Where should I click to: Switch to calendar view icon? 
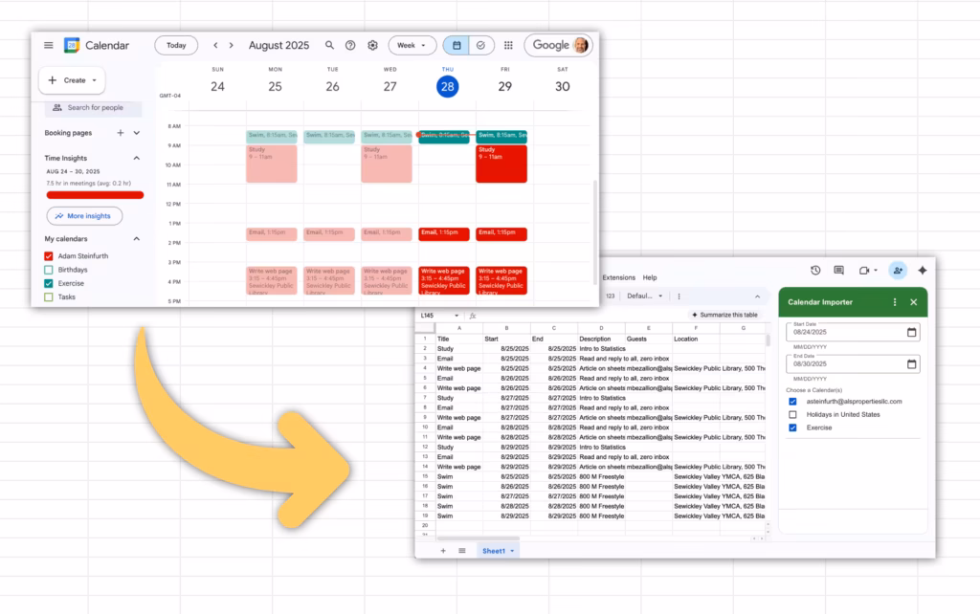pyautogui.click(x=457, y=45)
